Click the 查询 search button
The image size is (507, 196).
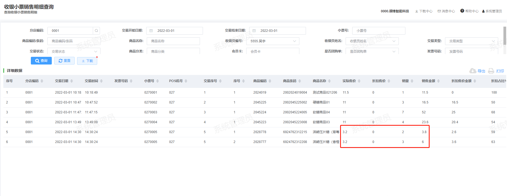tap(41, 61)
